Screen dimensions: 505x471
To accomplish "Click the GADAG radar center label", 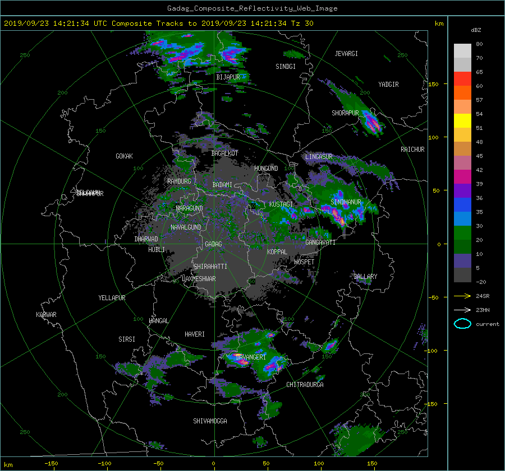I will tap(213, 244).
